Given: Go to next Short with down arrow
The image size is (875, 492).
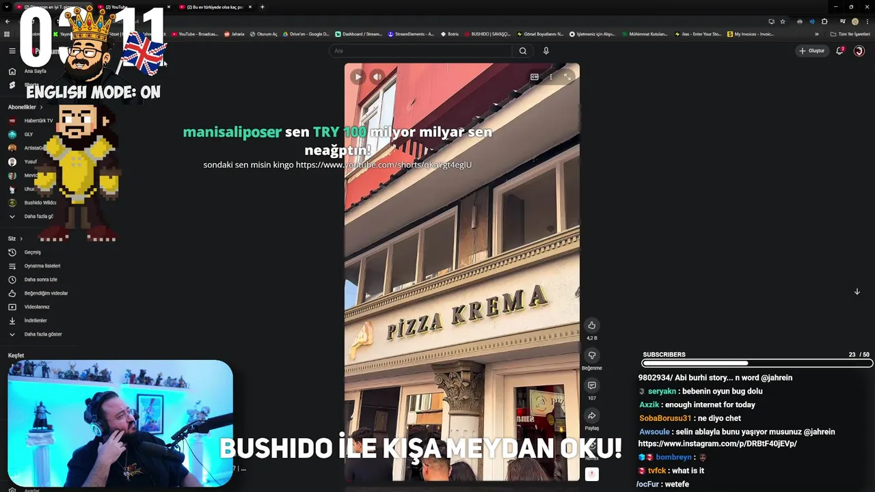Looking at the screenshot, I should pyautogui.click(x=857, y=292).
